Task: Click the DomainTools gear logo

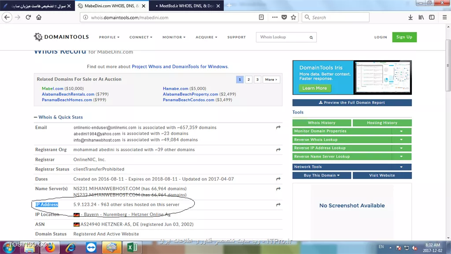Action: pyautogui.click(x=38, y=37)
